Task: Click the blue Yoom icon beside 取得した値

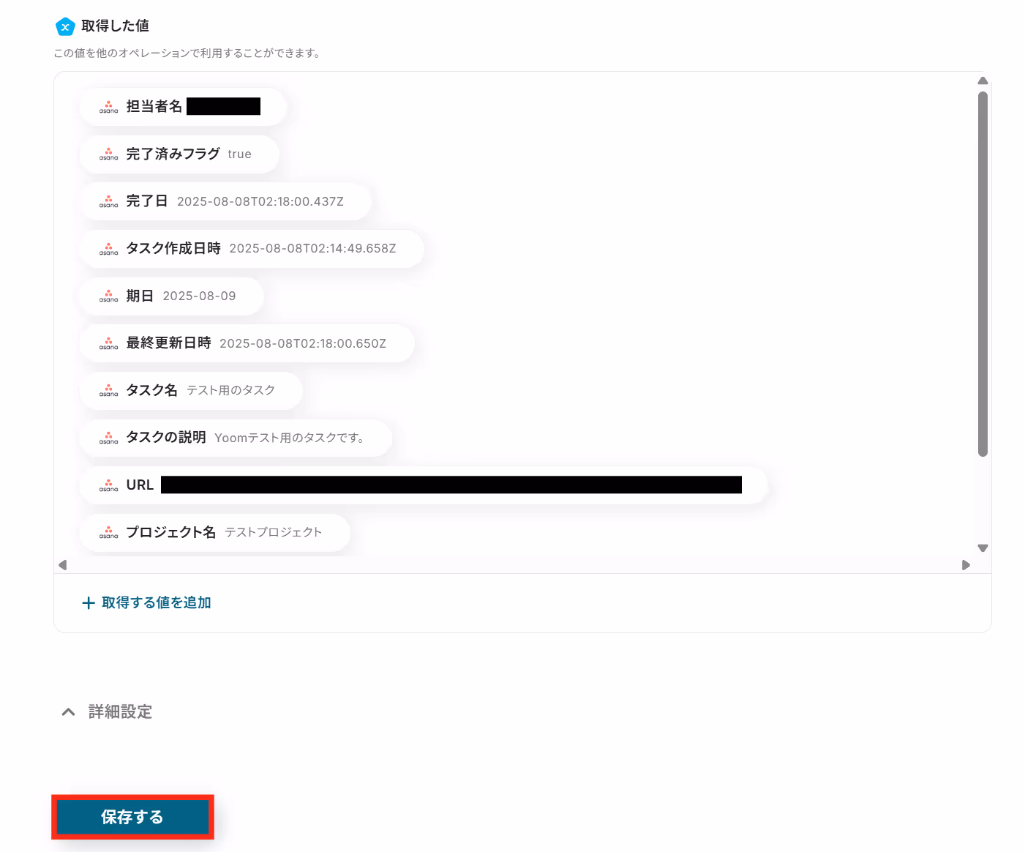Action: click(65, 26)
